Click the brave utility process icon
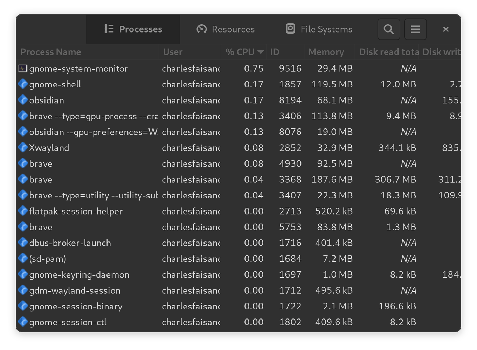Viewport: 477px width, 350px height. pos(23,195)
